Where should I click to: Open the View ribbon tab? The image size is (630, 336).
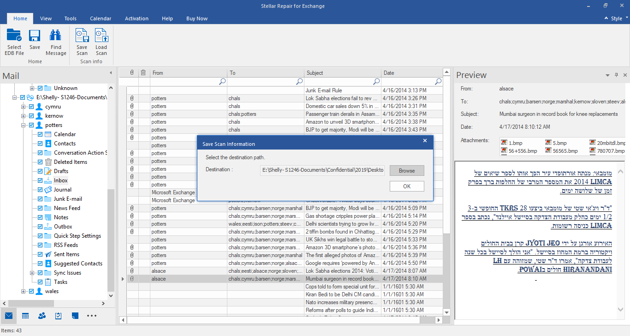(x=46, y=18)
